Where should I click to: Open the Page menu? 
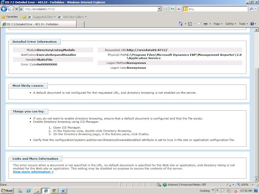coord(218,24)
